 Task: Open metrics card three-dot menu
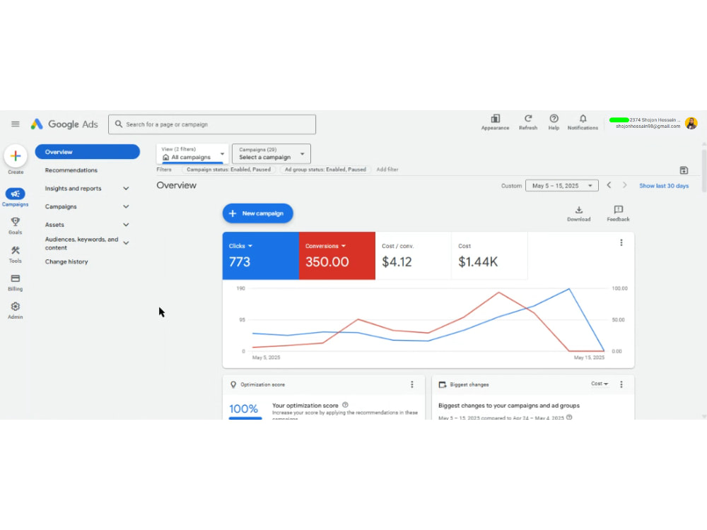click(x=621, y=242)
